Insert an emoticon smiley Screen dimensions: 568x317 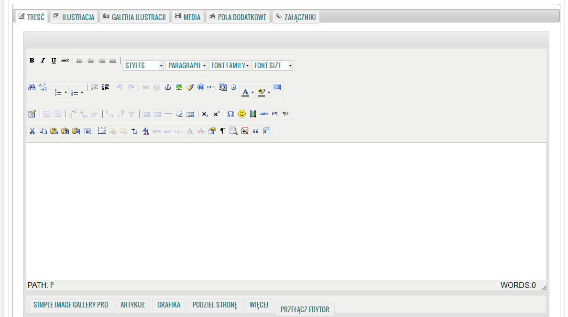tap(242, 114)
